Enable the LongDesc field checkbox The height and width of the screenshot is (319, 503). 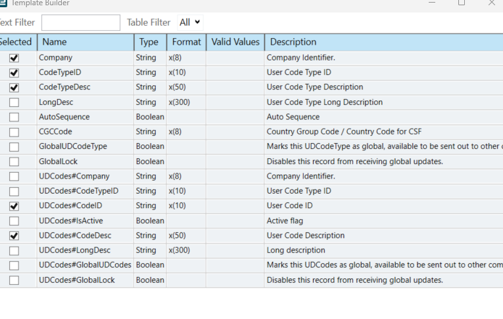pos(14,102)
